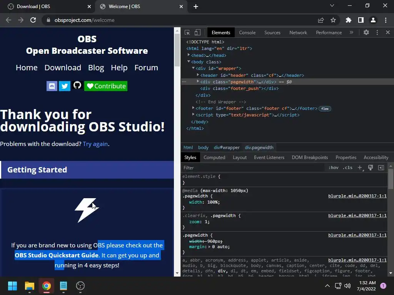
Task: Add new style rule with plus icon
Action: click(360, 167)
